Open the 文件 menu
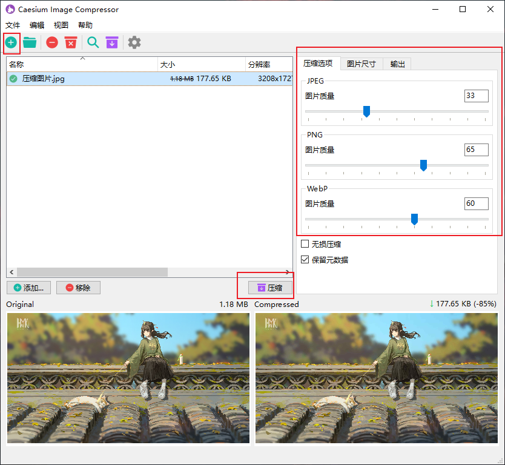505x465 pixels. pos(13,25)
